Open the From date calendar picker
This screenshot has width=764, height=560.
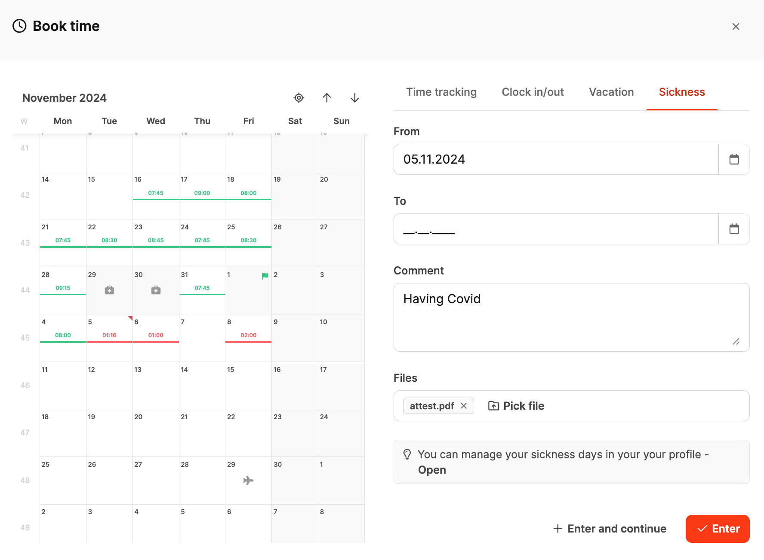[734, 159]
